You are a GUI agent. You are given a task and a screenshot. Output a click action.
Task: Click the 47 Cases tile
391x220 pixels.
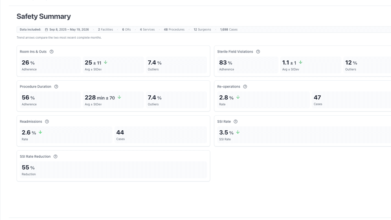click(351, 100)
